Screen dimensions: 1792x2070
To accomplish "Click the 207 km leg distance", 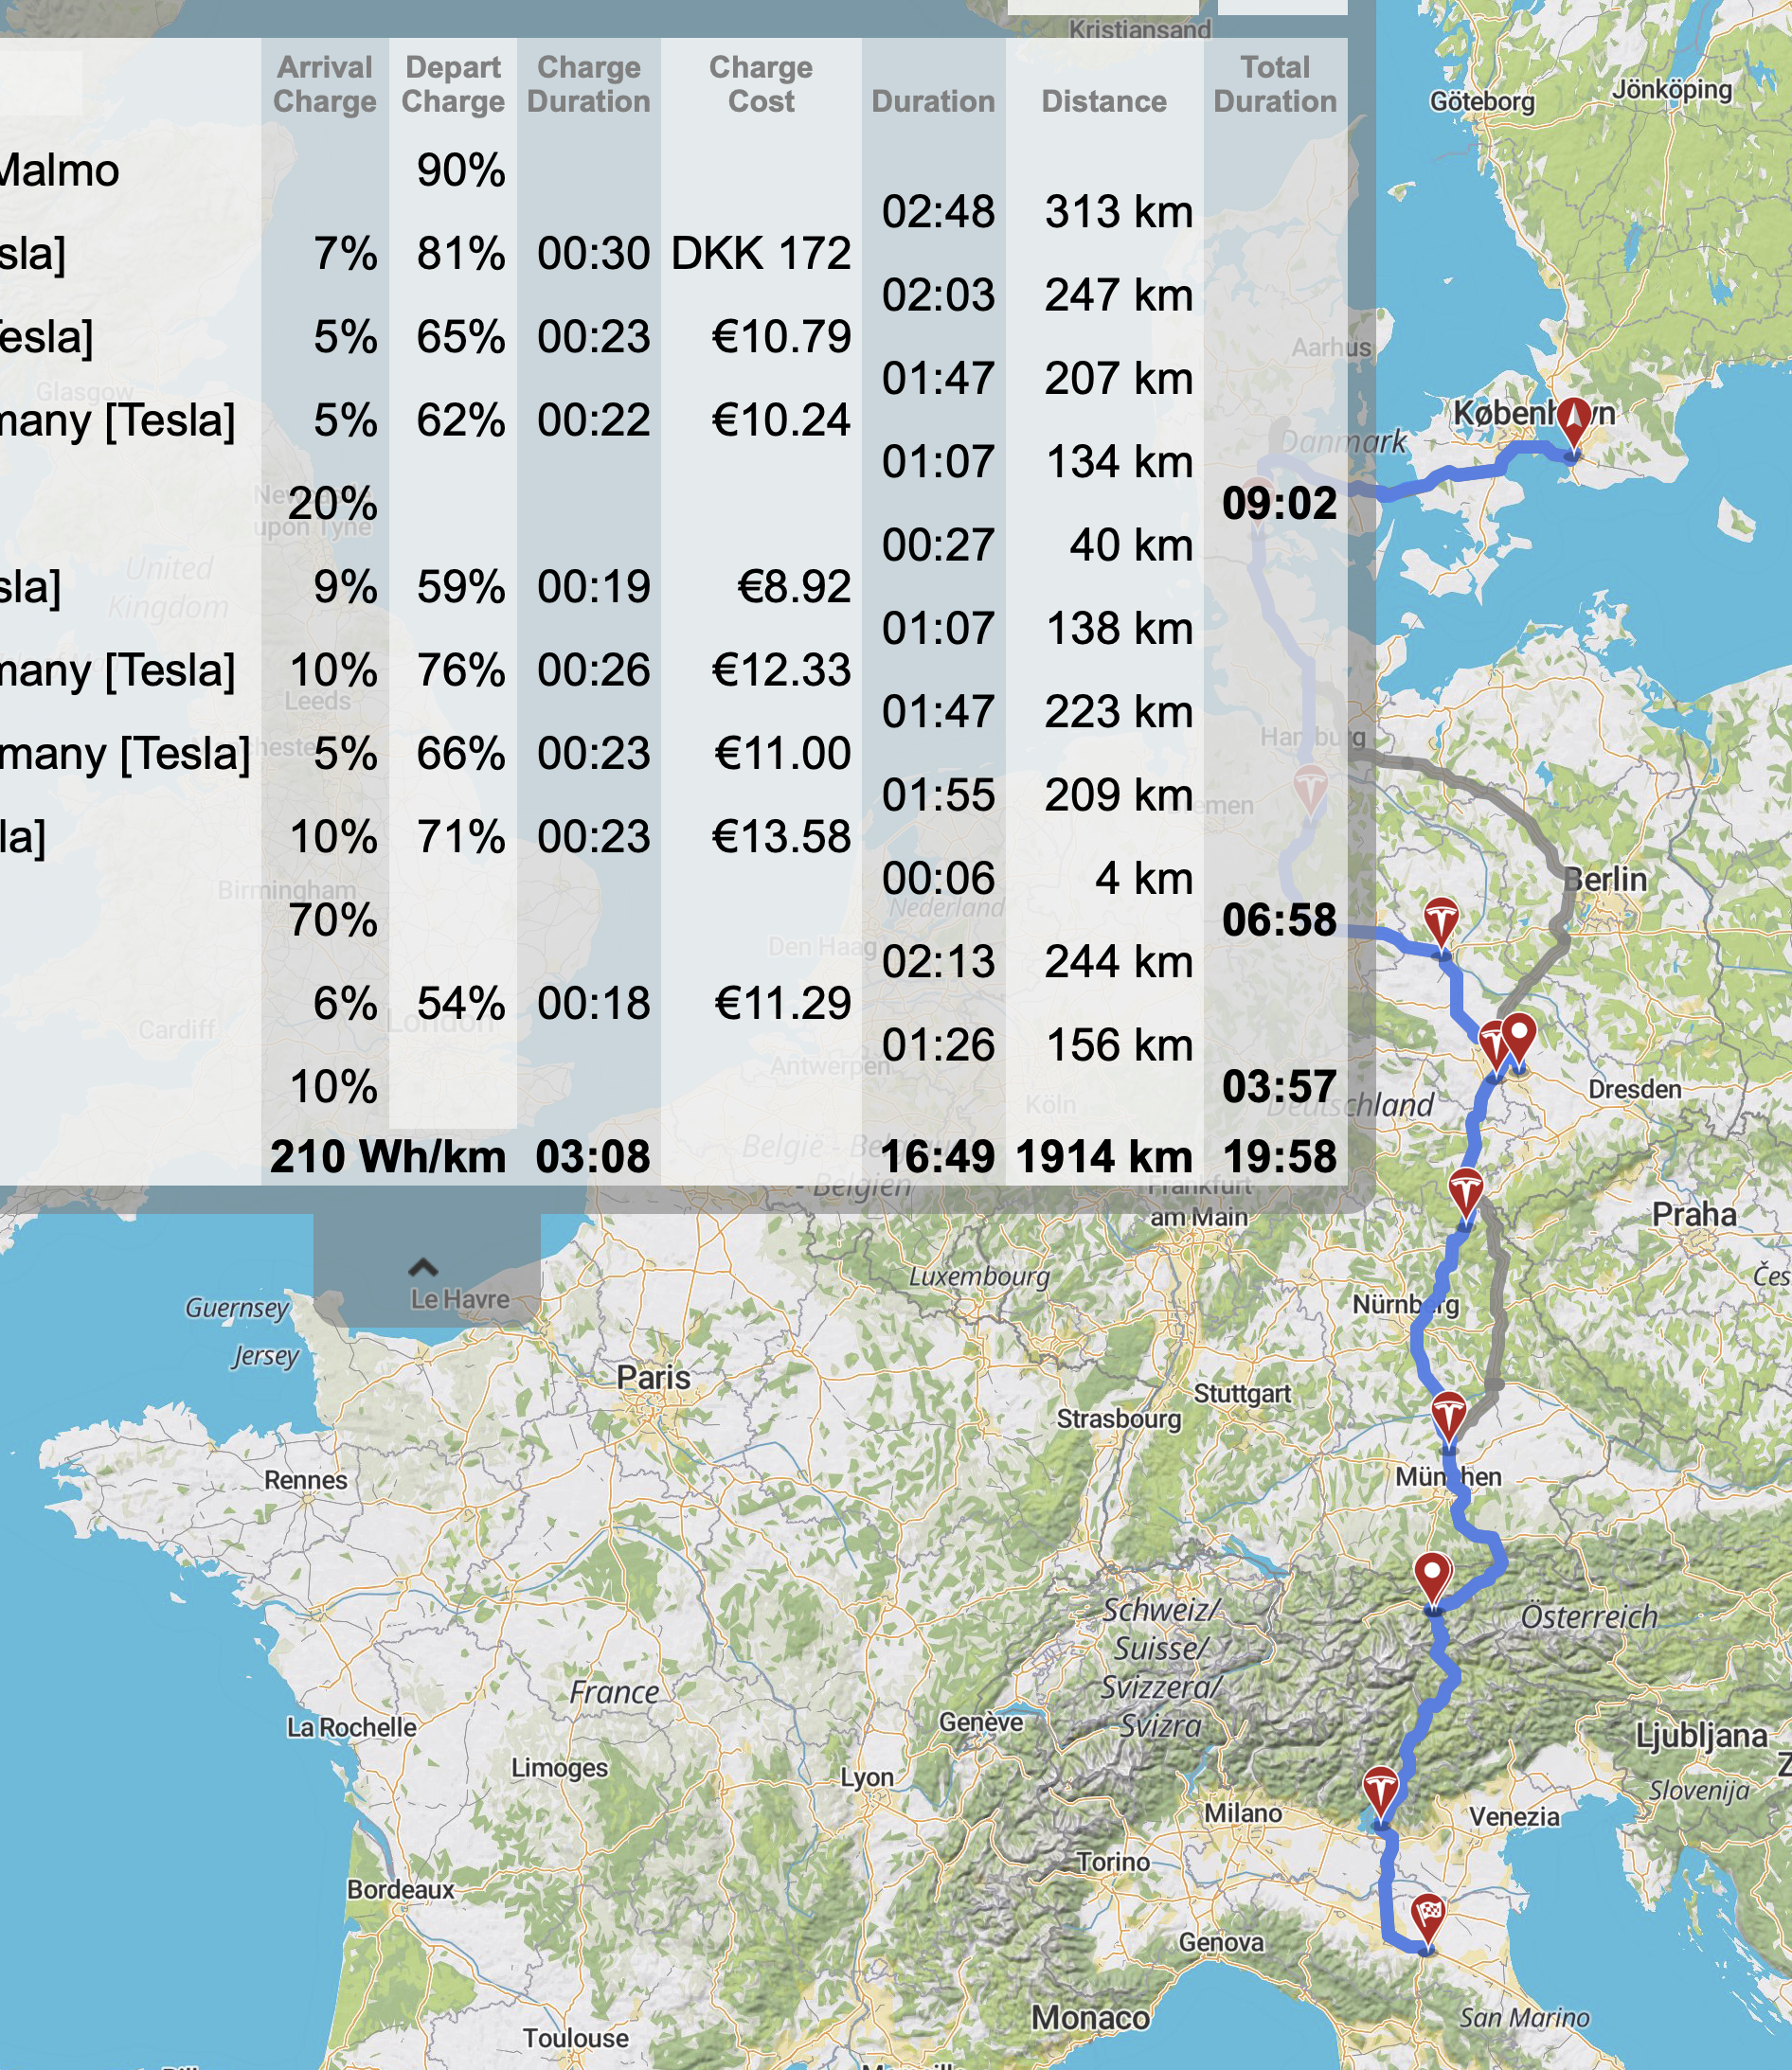I will [x=1119, y=379].
